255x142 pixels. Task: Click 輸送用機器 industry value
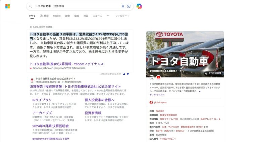[x=161, y=135]
